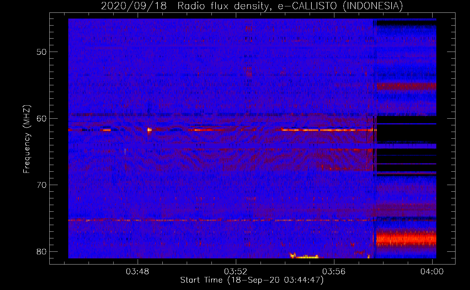
Task: Click the 50 frequency tick label
Action: [x=42, y=52]
